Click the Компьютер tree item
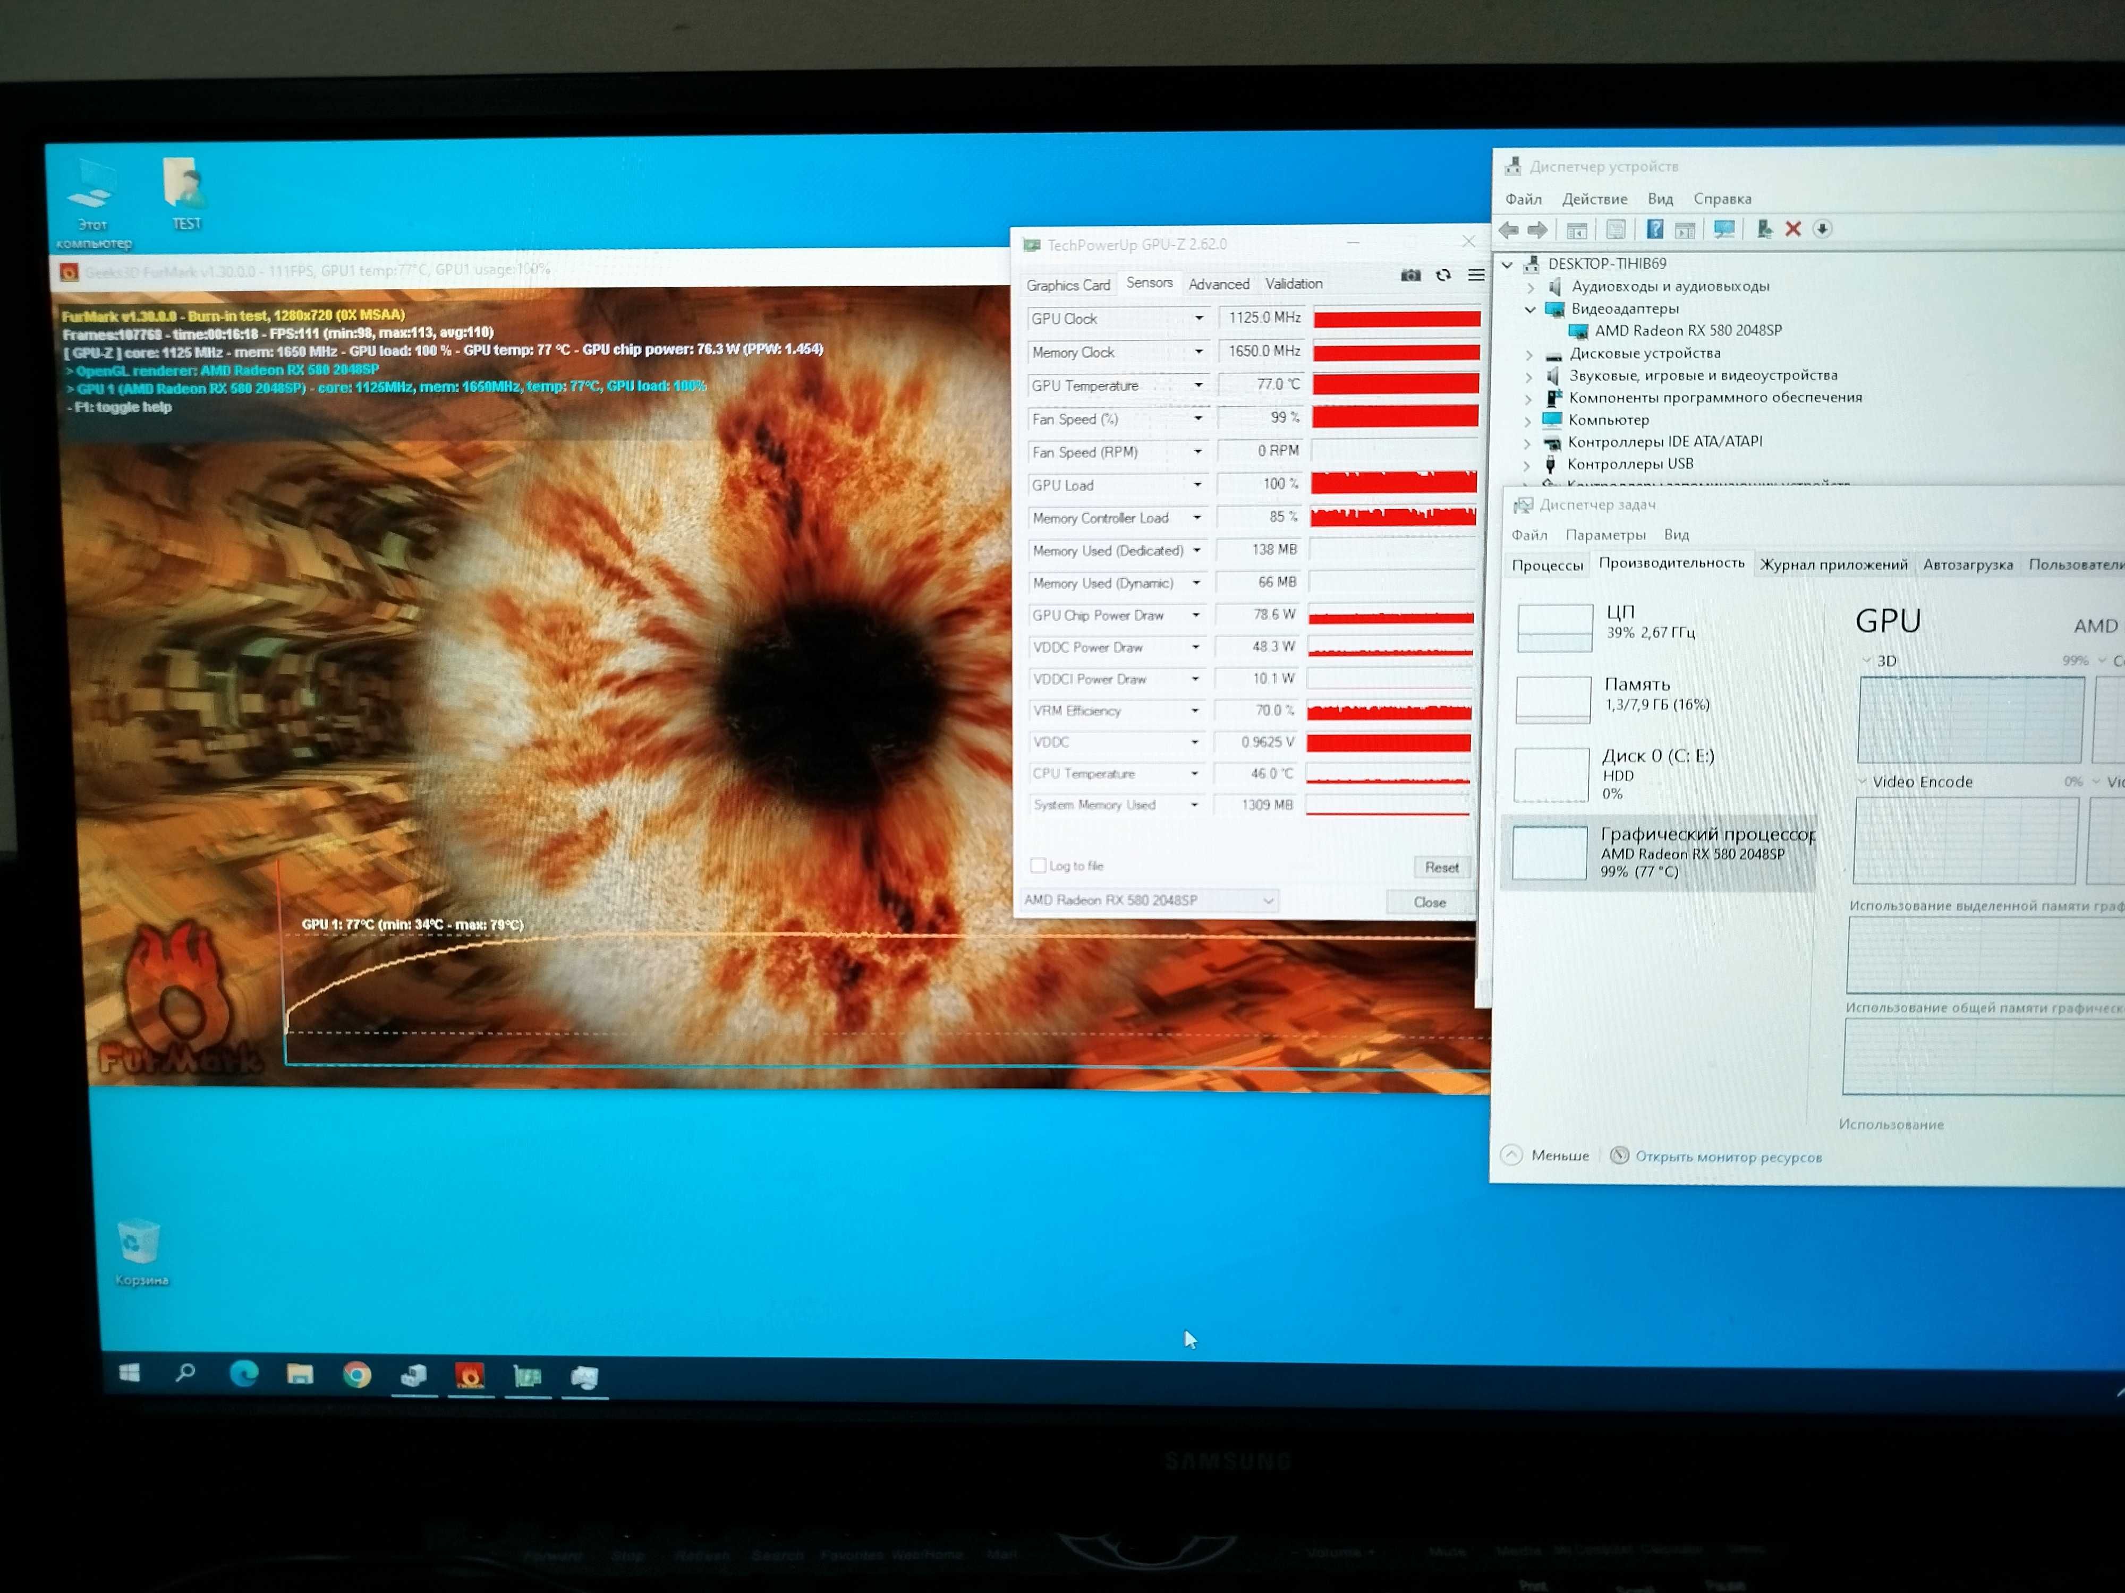The image size is (2125, 1593). pos(1607,419)
